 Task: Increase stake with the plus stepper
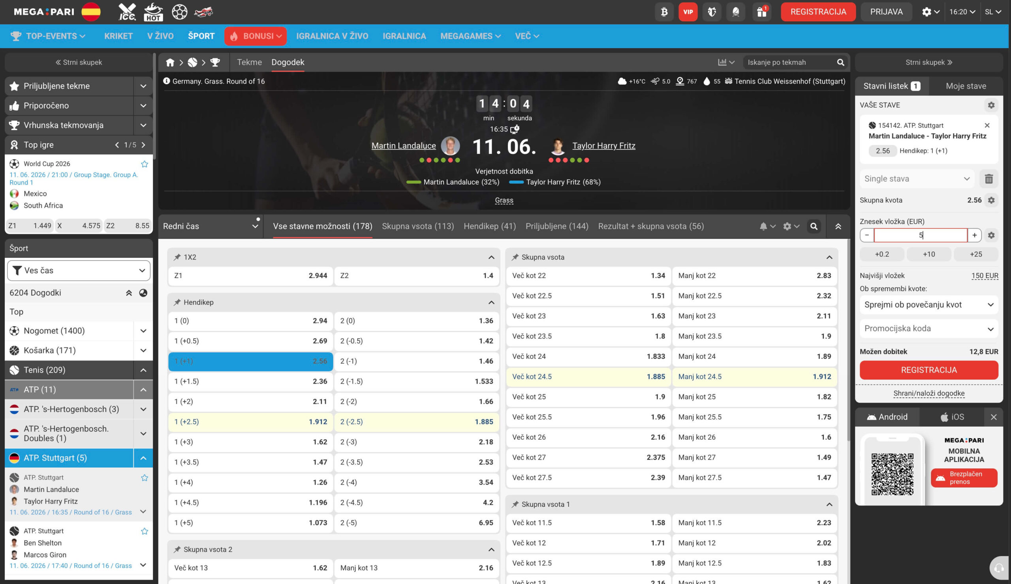tap(974, 235)
